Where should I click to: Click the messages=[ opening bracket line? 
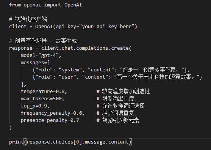pos(35,63)
